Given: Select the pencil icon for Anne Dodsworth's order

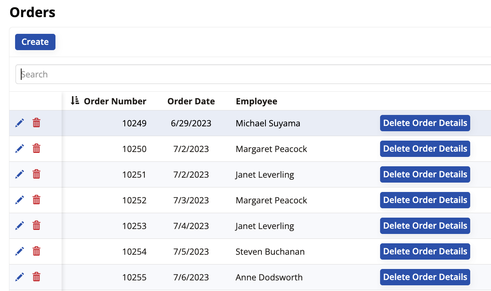Looking at the screenshot, I should click(20, 277).
